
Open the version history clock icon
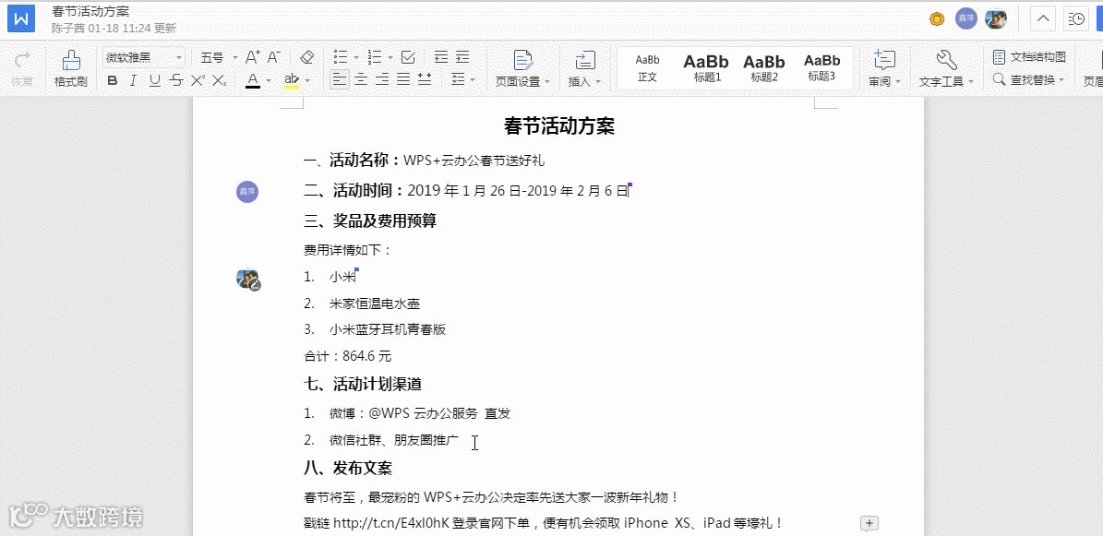[x=1075, y=19]
